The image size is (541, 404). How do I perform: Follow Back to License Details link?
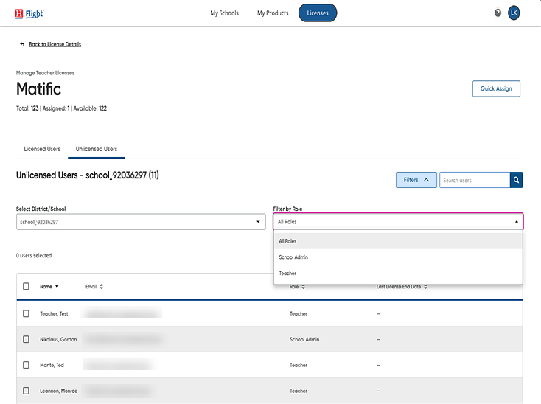click(x=55, y=44)
